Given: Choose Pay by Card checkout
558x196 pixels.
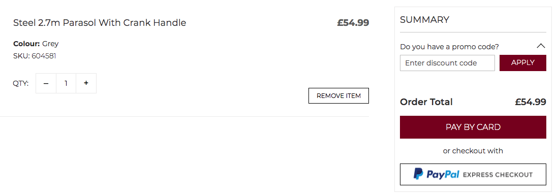Looking at the screenshot, I should pyautogui.click(x=473, y=127).
